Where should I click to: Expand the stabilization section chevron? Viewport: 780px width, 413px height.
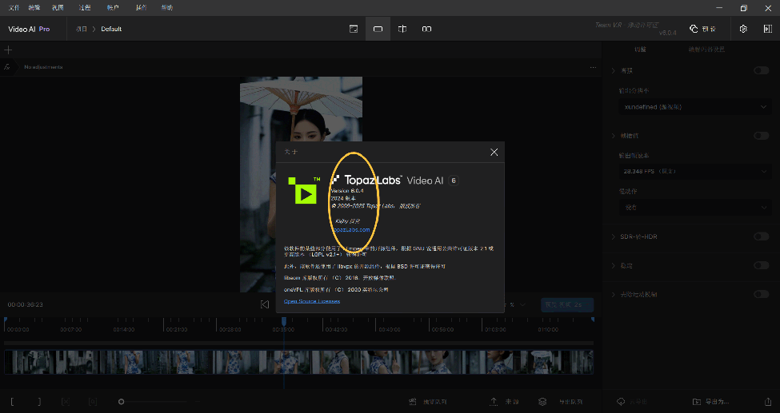pyautogui.click(x=614, y=265)
